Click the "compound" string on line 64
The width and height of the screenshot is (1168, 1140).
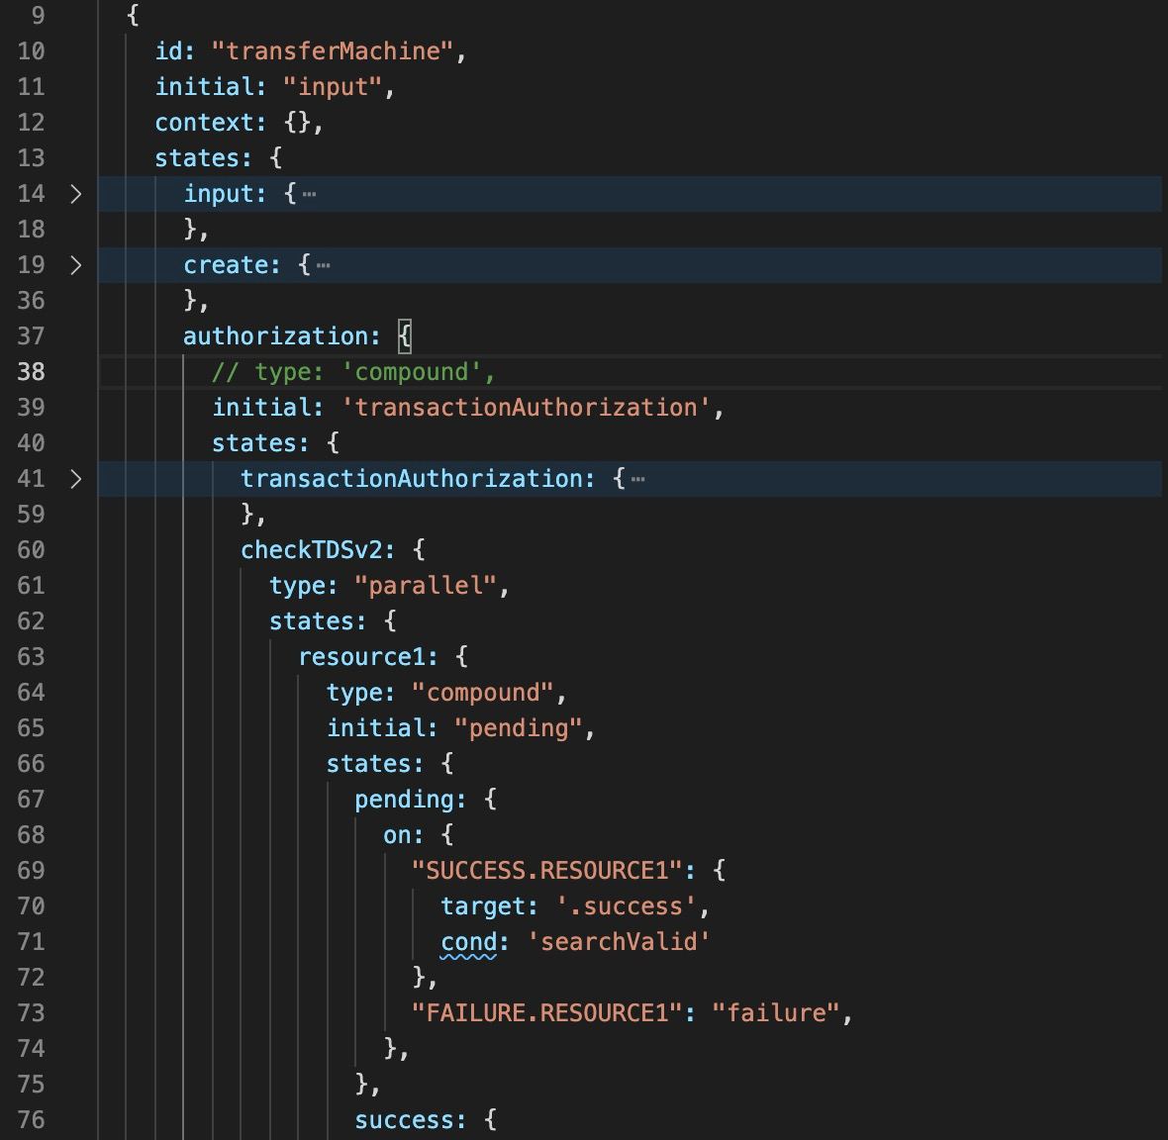click(483, 693)
